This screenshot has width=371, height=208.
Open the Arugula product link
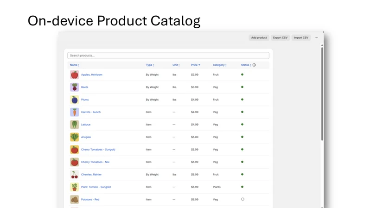(86, 137)
